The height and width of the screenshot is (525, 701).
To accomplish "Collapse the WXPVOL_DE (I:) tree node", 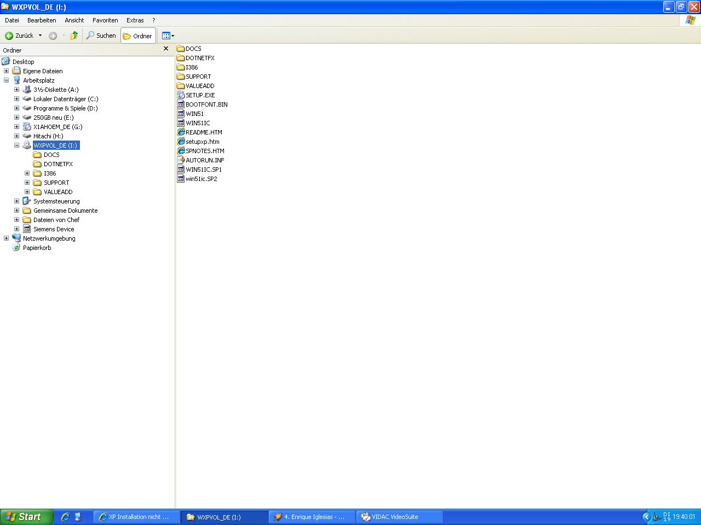I will (x=16, y=145).
